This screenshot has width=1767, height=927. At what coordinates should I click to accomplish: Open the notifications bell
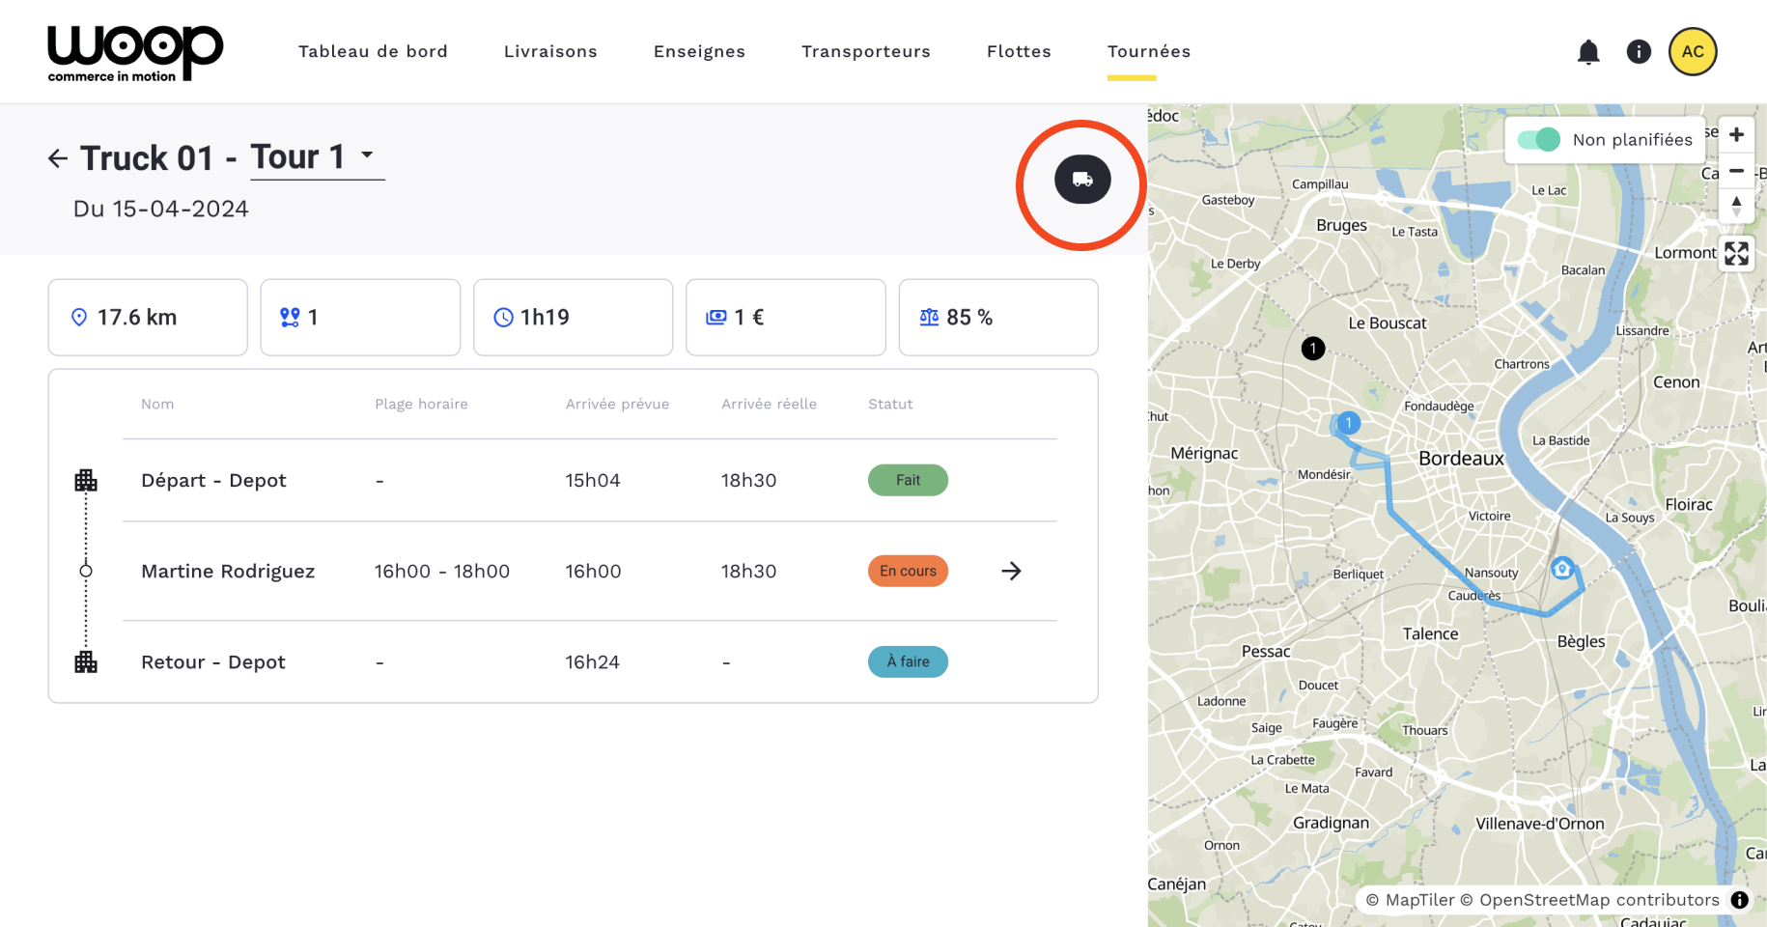[1588, 52]
